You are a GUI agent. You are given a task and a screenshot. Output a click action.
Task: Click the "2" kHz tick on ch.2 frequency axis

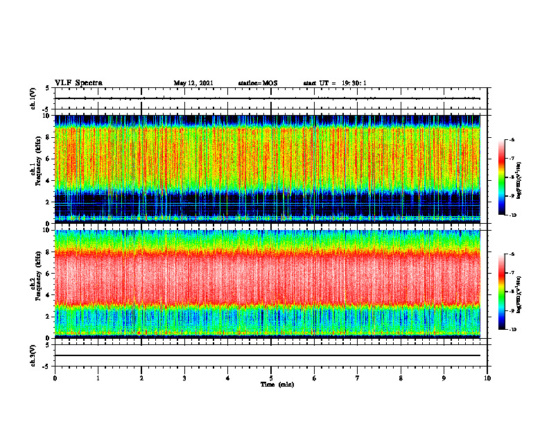(49, 317)
